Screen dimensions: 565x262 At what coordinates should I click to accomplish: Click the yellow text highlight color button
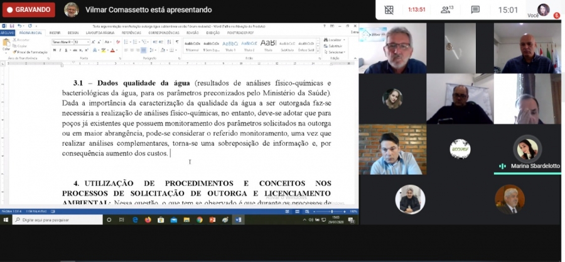[104, 50]
